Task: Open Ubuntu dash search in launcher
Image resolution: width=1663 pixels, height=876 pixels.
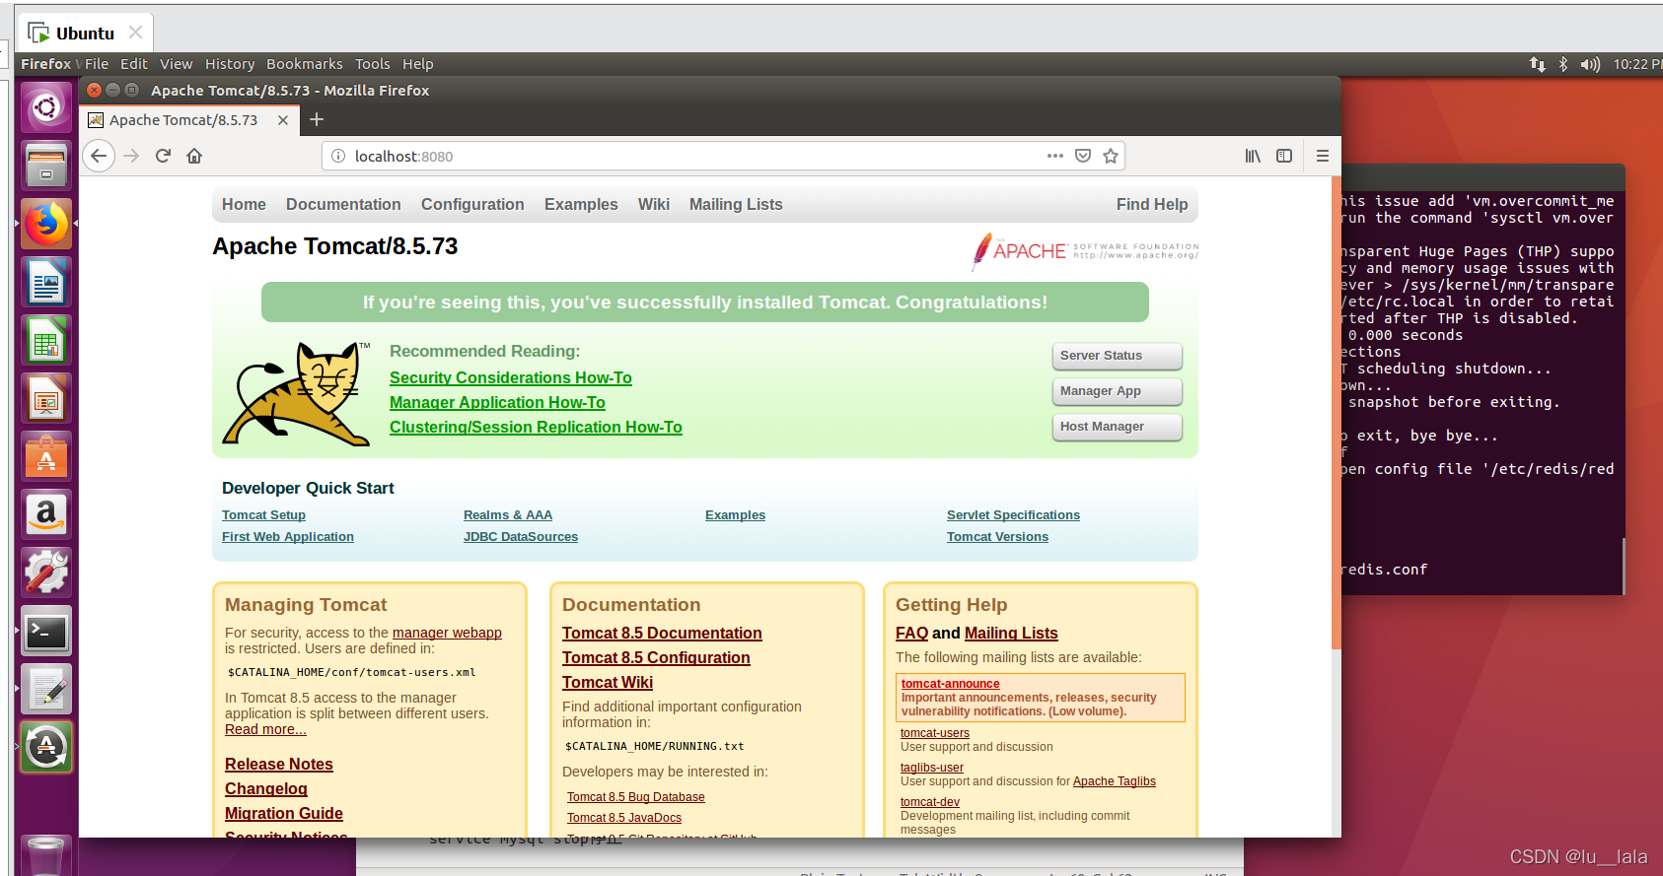Action: 46,106
